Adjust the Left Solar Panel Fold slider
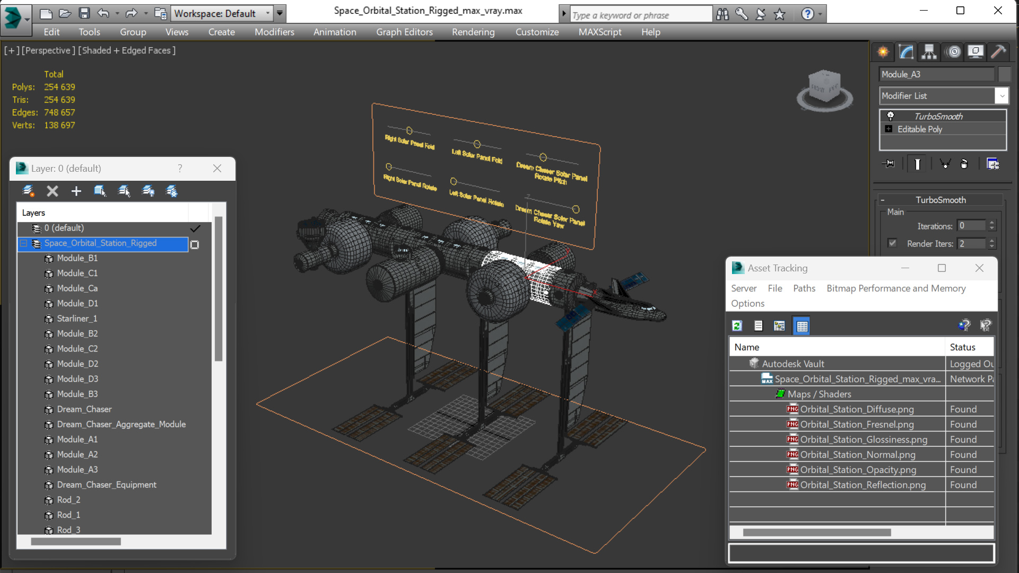This screenshot has height=573, width=1019. click(x=477, y=144)
